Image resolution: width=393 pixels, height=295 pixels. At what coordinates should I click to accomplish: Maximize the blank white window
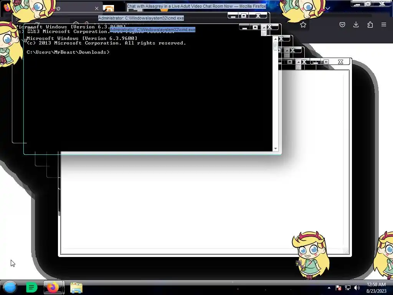coord(326,62)
